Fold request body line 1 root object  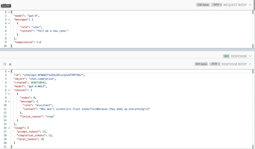(9, 12)
